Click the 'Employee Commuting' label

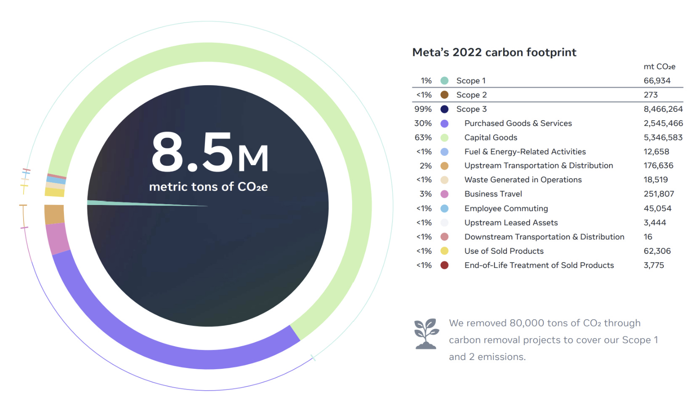506,208
